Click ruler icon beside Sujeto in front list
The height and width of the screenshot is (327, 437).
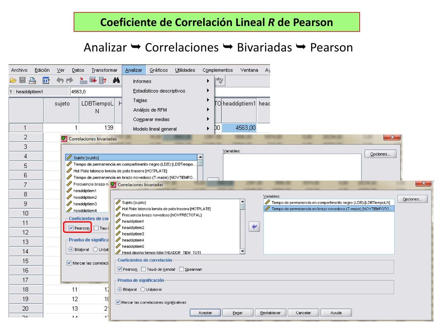(x=118, y=202)
